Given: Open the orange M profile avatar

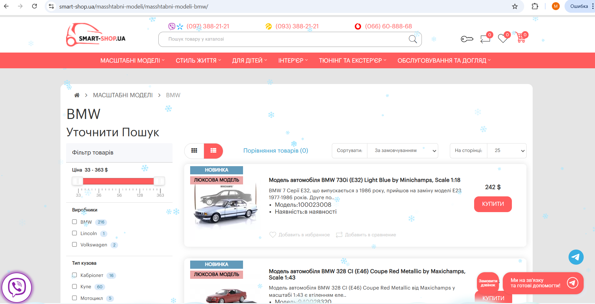Looking at the screenshot, I should click(556, 6).
